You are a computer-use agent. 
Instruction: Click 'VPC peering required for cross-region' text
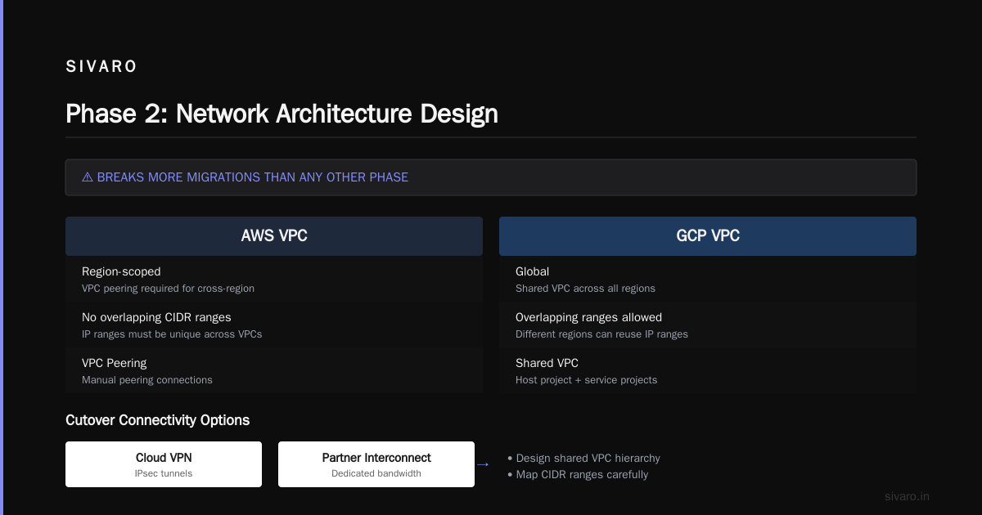[x=168, y=289]
